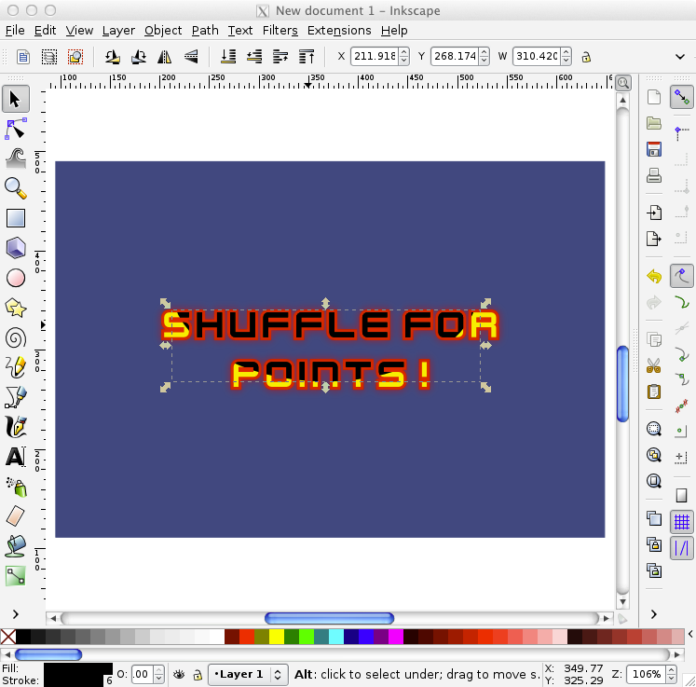Open the Filters menu
The image size is (696, 687).
(280, 30)
